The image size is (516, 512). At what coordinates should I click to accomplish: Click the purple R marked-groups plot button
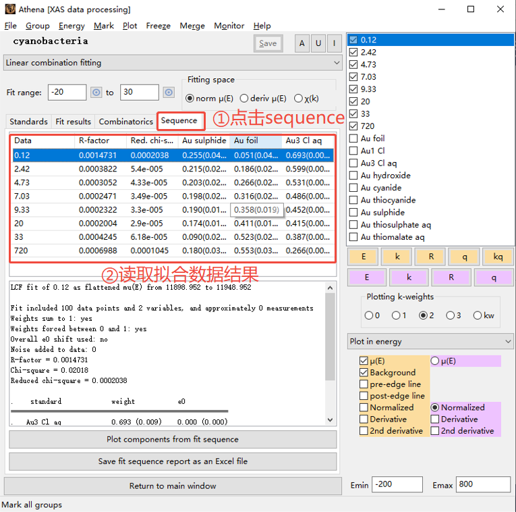(x=451, y=278)
